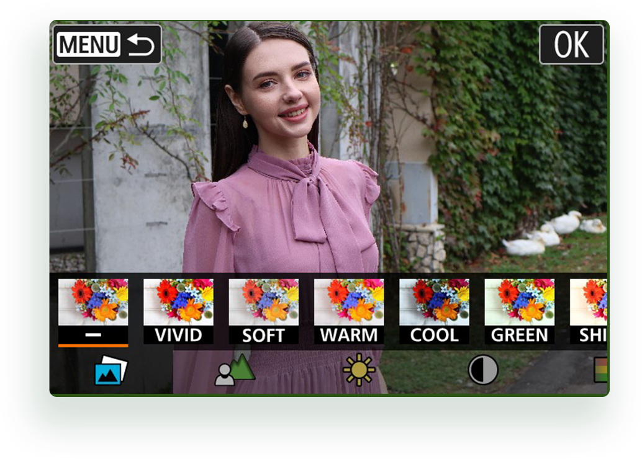The height and width of the screenshot is (459, 642).
Task: Click the VIVID text label
Action: click(178, 335)
